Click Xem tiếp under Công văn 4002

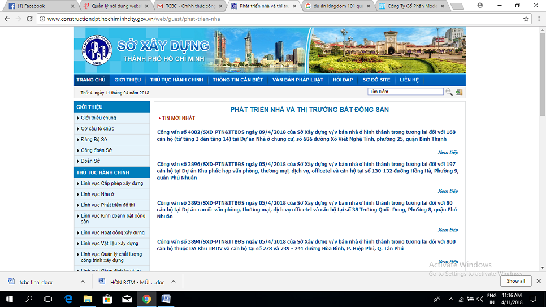coord(448,152)
